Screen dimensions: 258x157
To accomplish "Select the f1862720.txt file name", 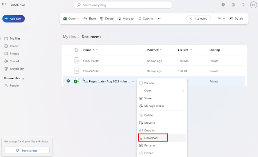I will click(91, 71).
